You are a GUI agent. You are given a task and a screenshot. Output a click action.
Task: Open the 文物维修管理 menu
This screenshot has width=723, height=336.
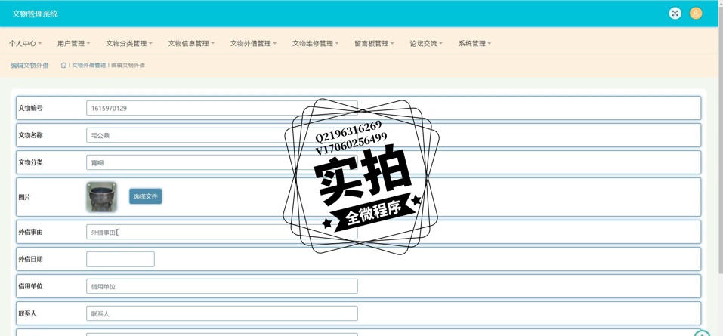tap(315, 44)
